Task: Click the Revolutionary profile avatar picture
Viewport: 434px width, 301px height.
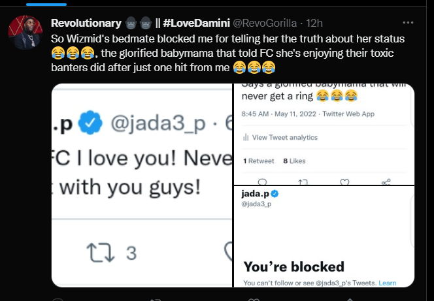Action: pyautogui.click(x=25, y=33)
